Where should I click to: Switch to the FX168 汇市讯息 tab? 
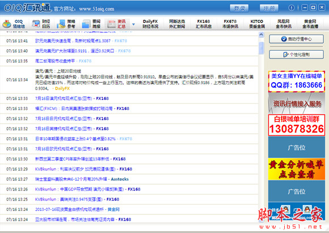click(204, 24)
